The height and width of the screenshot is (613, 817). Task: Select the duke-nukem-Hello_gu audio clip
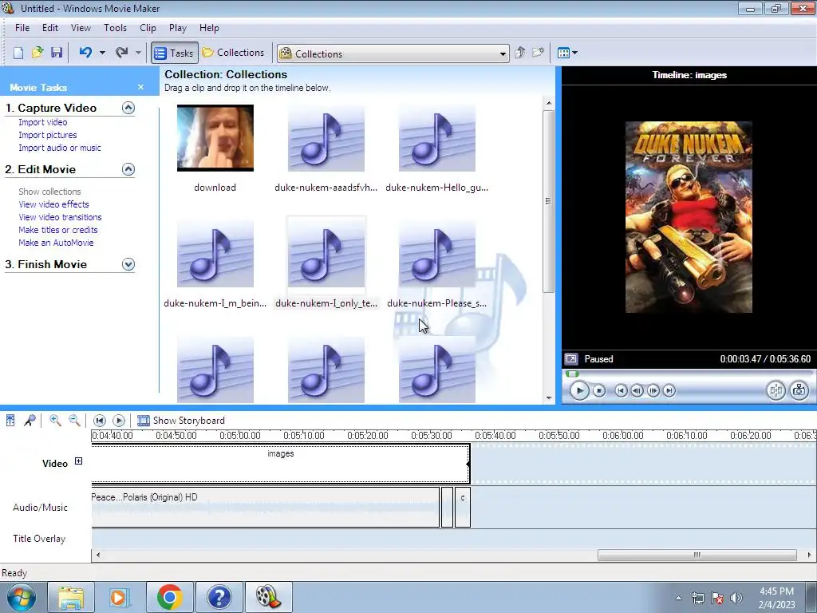(x=437, y=138)
